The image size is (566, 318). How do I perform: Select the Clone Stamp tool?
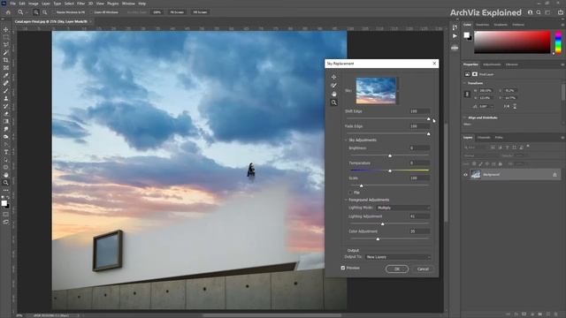click(6, 98)
